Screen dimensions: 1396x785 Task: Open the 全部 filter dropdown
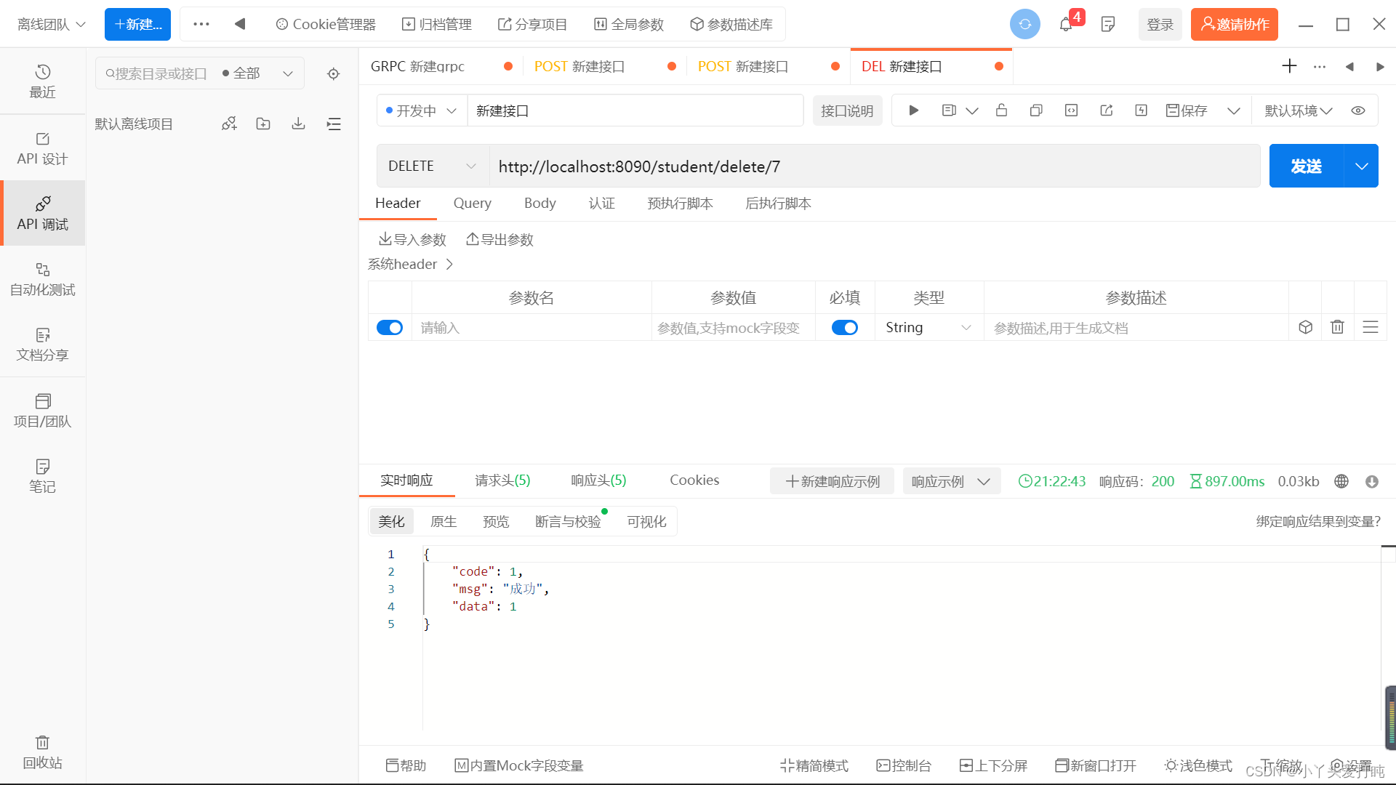coord(257,73)
